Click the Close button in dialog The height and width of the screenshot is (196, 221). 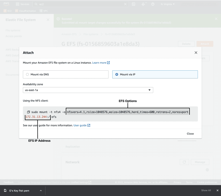pos(190,134)
